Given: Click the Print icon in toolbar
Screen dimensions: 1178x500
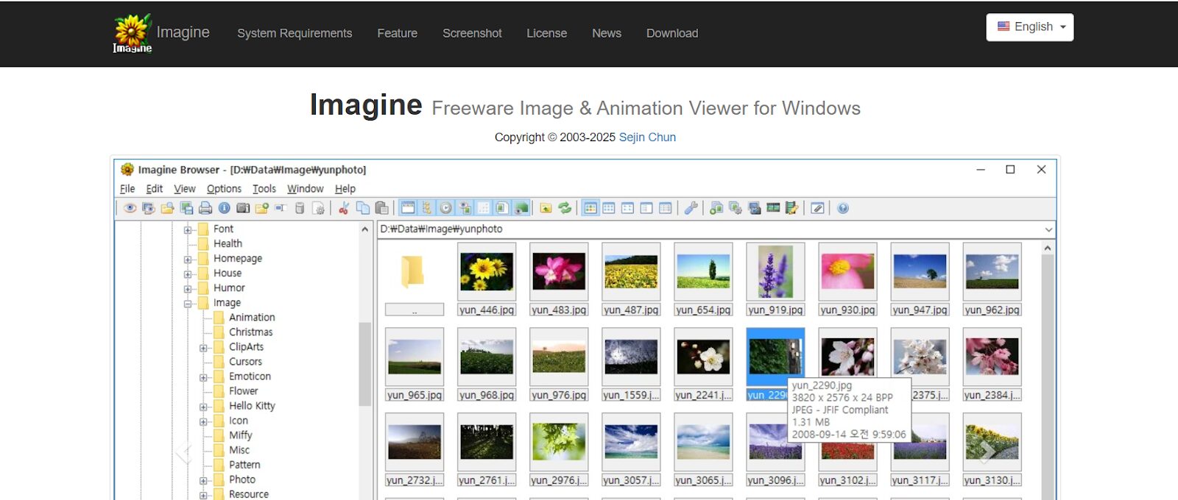Looking at the screenshot, I should tap(205, 208).
